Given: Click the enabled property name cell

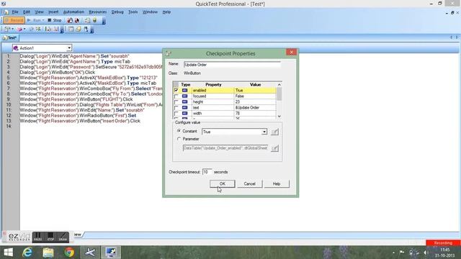Looking at the screenshot, I should coord(212,91).
